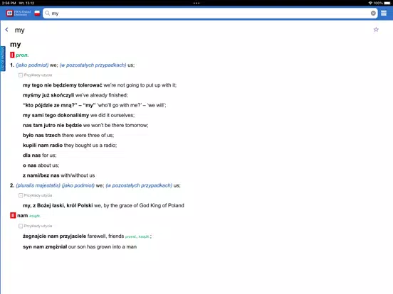The width and height of the screenshot is (393, 294).
Task: Tap the three-dot multitasking indicator
Action: (x=197, y=3)
